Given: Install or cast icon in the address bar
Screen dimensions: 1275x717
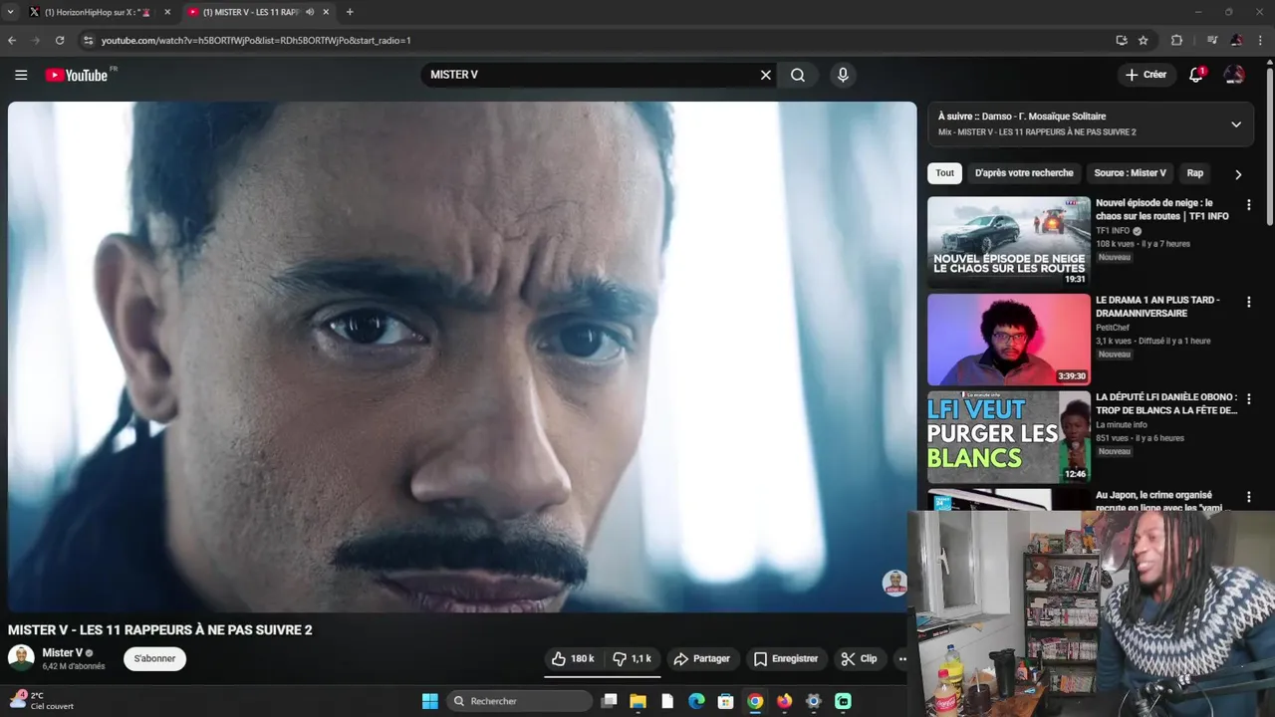Looking at the screenshot, I should tap(1122, 40).
